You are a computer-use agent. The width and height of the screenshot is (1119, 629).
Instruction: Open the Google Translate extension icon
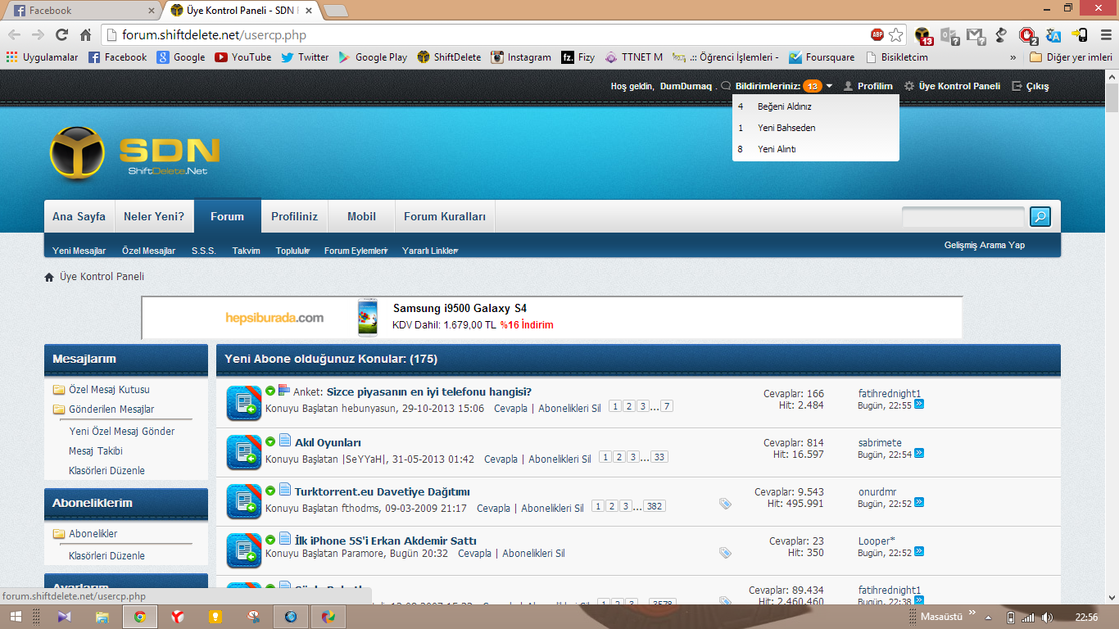pyautogui.click(x=1054, y=35)
